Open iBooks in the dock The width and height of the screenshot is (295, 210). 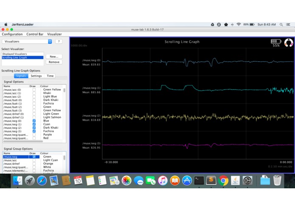pos(175,181)
